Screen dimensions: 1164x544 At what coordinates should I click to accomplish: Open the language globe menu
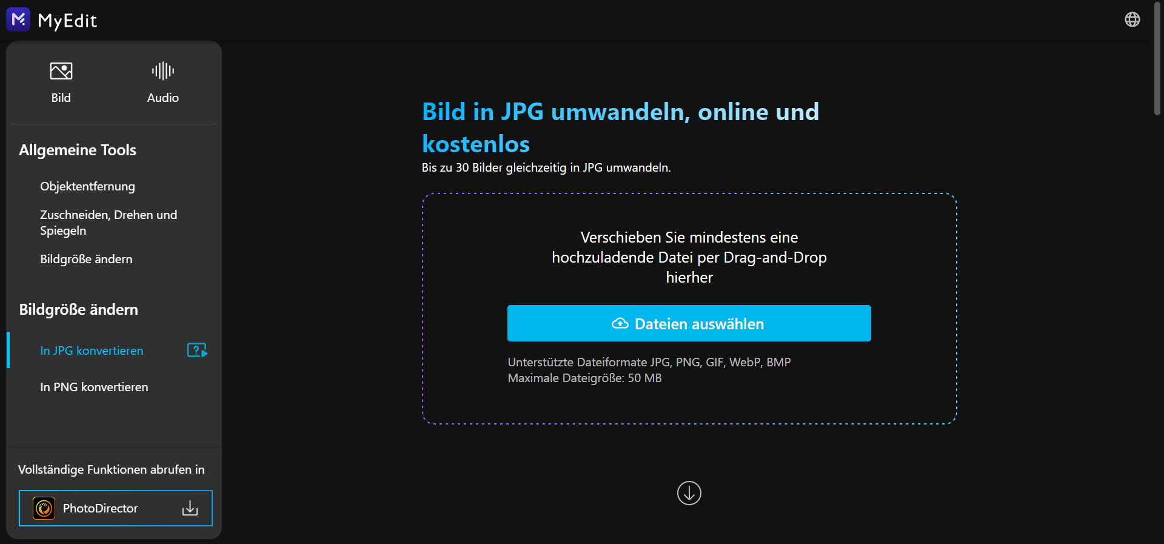click(x=1132, y=19)
